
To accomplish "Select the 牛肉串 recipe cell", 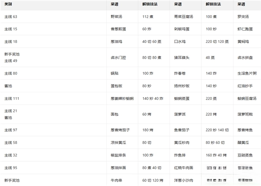I will pyautogui.click(x=117, y=180).
